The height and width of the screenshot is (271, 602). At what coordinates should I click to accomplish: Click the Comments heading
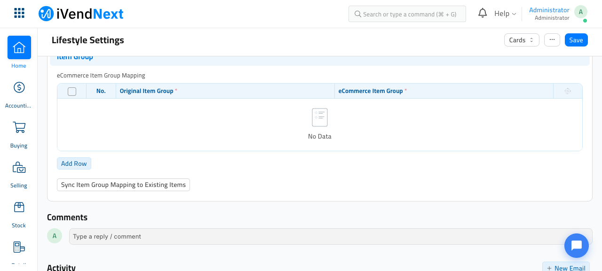pos(67,217)
